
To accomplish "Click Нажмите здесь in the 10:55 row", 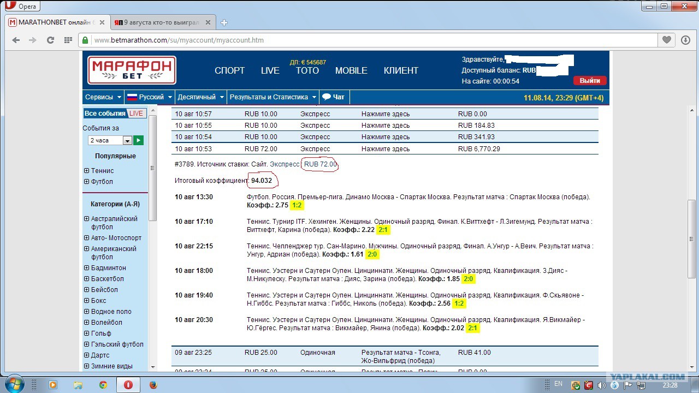I will tap(386, 126).
